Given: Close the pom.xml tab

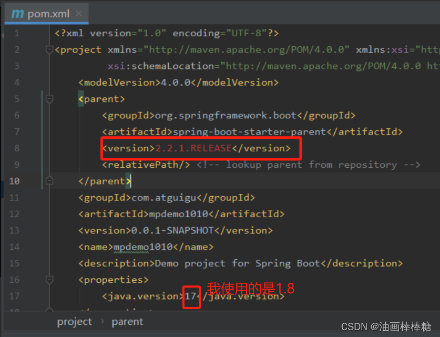Looking at the screenshot, I should [80, 14].
